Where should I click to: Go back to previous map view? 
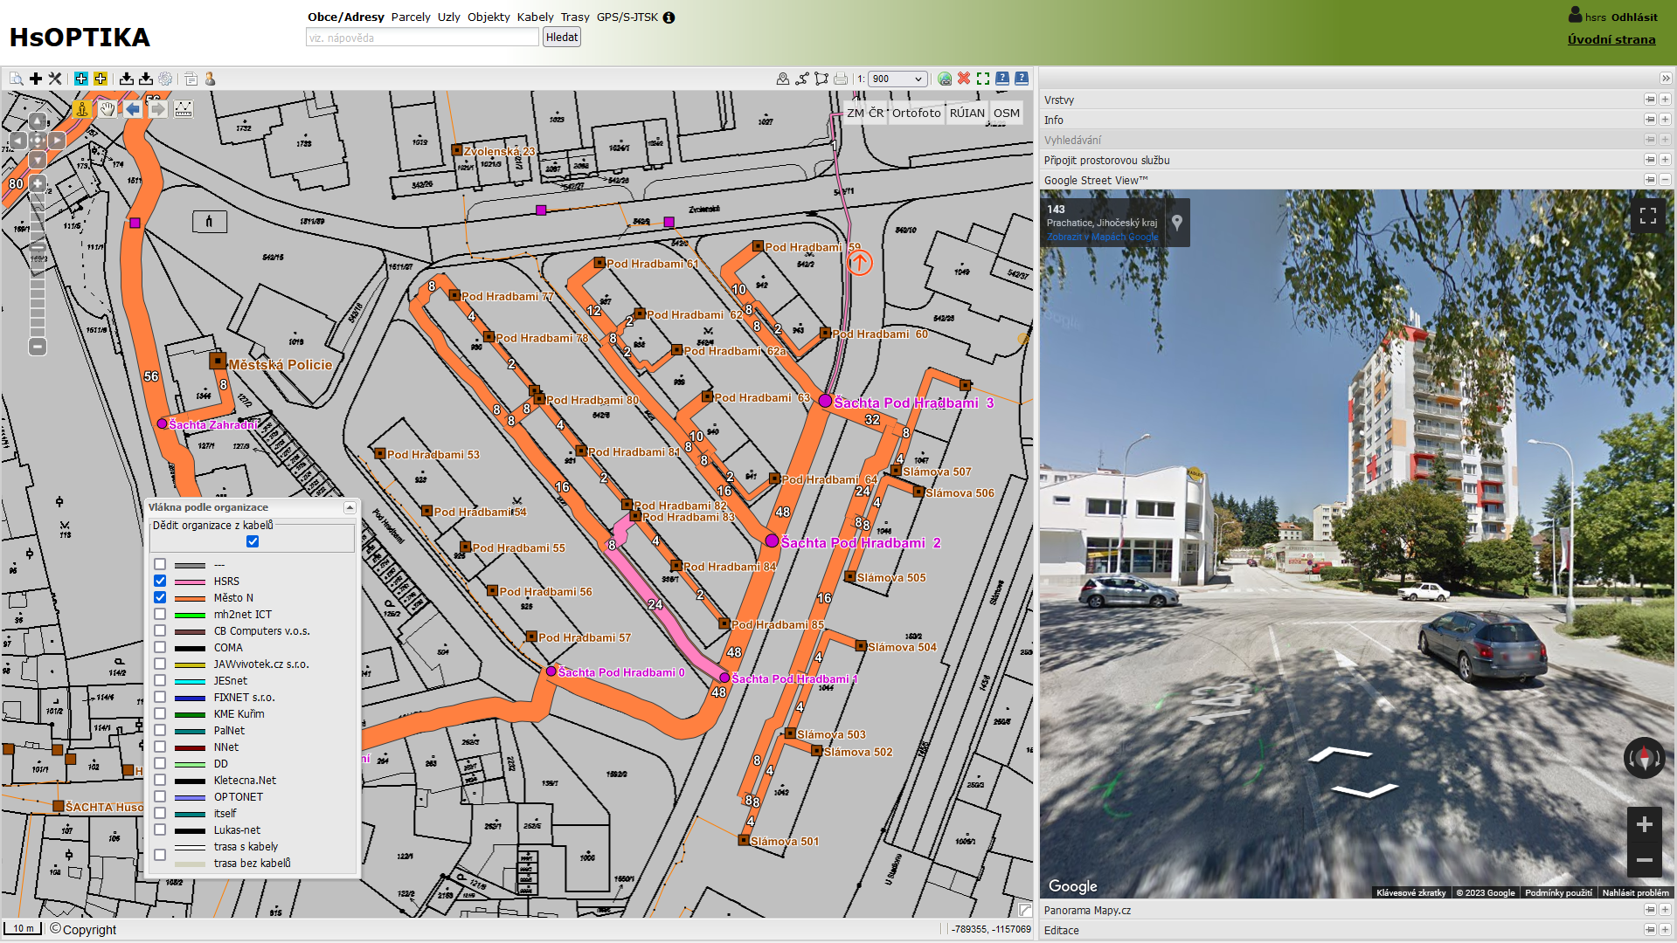(132, 109)
